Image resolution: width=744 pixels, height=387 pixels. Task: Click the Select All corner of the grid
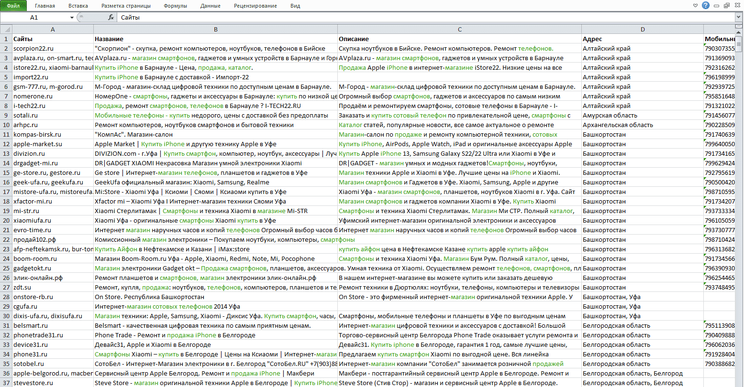[6, 29]
